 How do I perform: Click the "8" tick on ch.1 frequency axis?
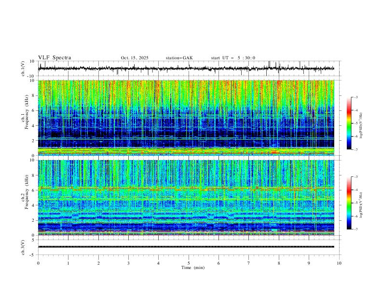33,95
